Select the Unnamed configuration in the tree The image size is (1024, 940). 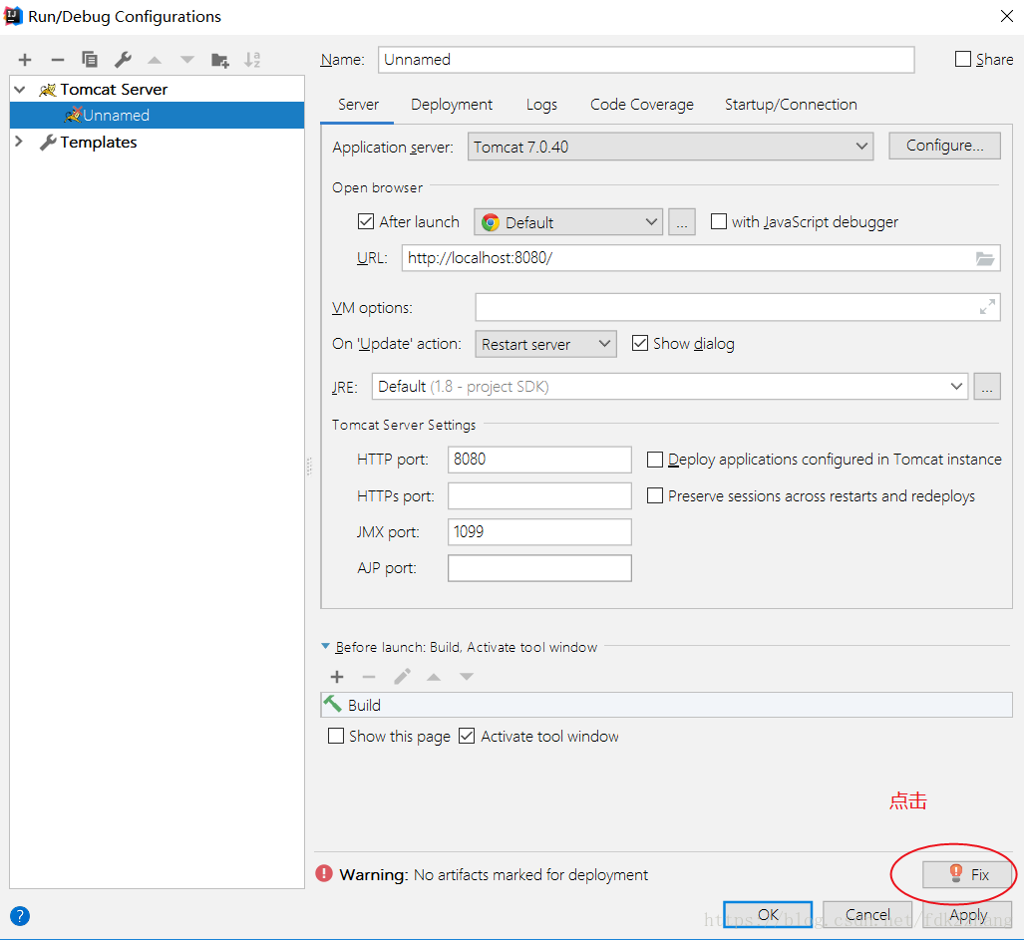[x=157, y=115]
